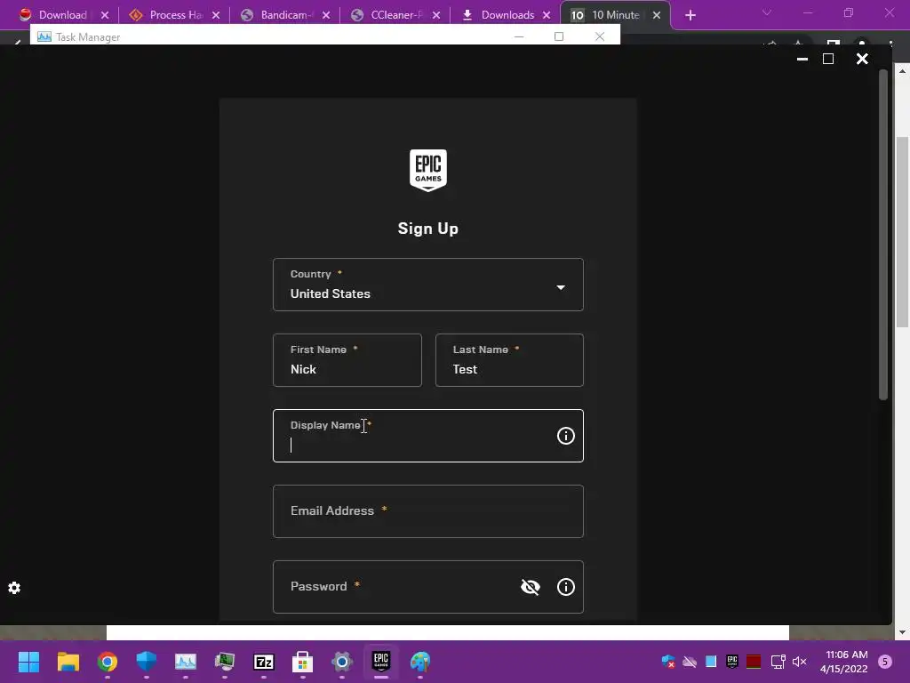Open Google Chrome from the taskbar
Viewport: 910px width, 683px height.
tap(108, 662)
